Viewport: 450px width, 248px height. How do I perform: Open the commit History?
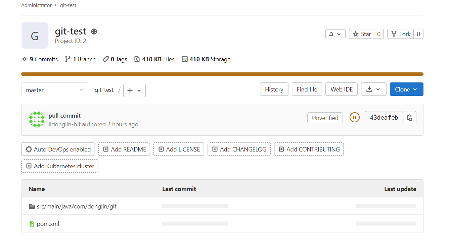click(274, 89)
